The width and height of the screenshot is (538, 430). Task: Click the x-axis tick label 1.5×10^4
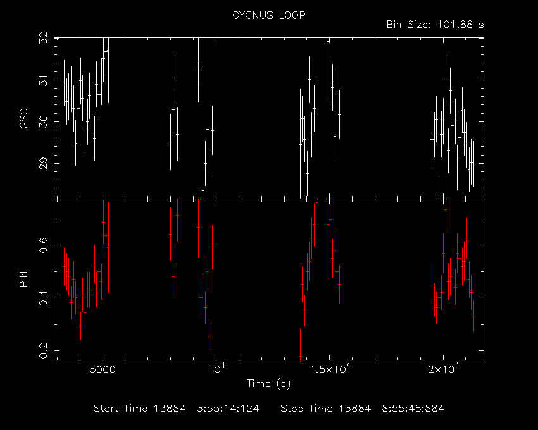click(330, 369)
